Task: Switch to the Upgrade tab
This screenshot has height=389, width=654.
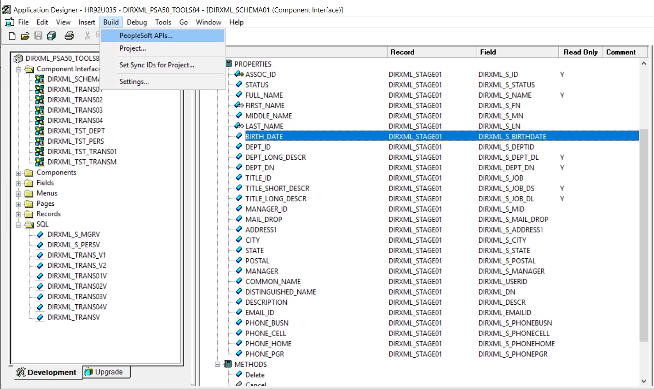Action: tap(107, 372)
